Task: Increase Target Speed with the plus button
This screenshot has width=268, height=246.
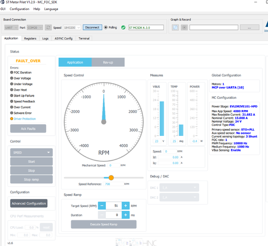Action: [x=126, y=206]
